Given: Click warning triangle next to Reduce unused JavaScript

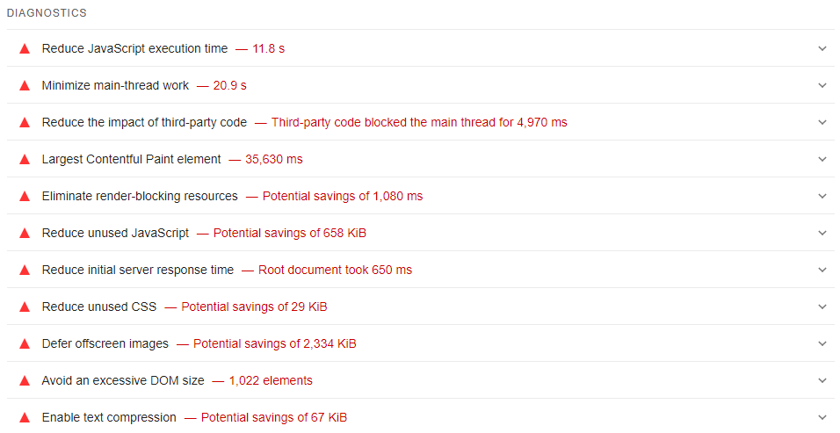Looking at the screenshot, I should pyautogui.click(x=25, y=233).
